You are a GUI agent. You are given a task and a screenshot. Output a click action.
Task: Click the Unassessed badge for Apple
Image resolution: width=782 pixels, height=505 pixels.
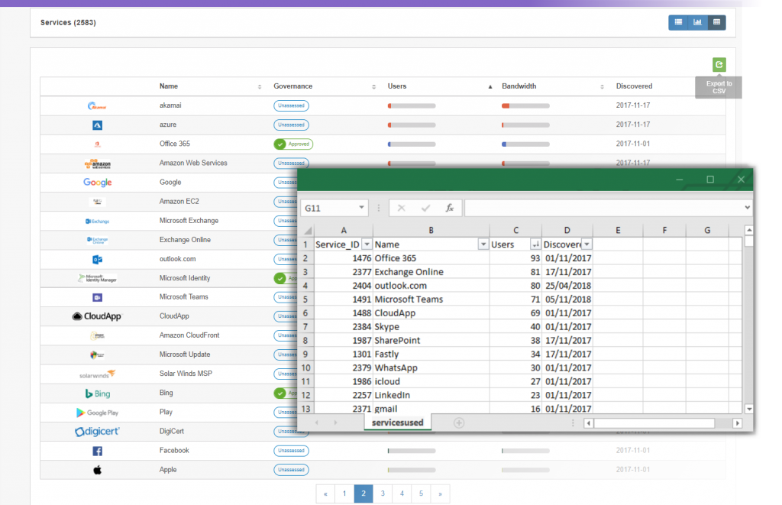click(x=291, y=470)
